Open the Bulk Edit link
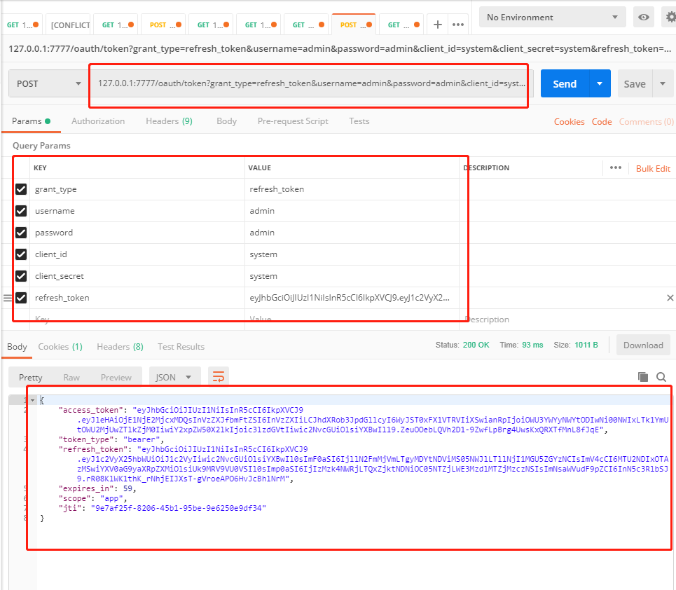Screen dimensions: 676x590 [653, 169]
